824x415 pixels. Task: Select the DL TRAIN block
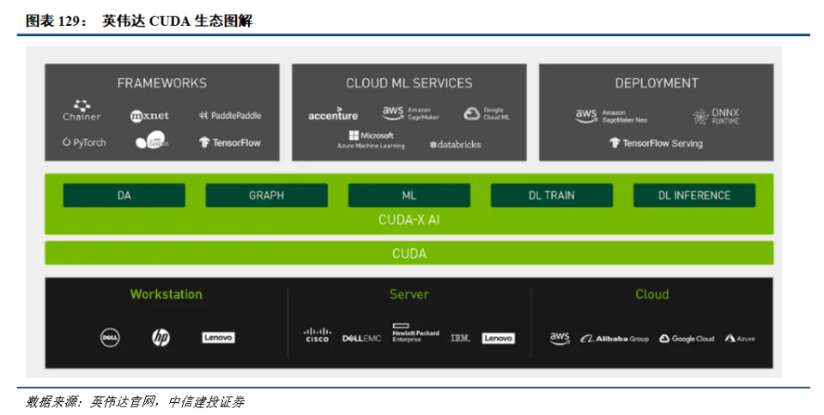pos(552,195)
